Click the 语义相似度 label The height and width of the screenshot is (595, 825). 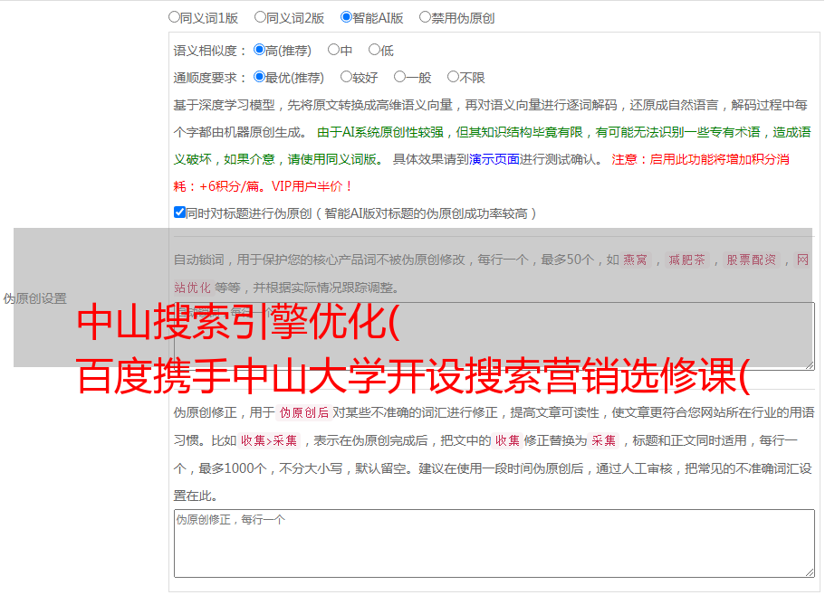pos(209,51)
